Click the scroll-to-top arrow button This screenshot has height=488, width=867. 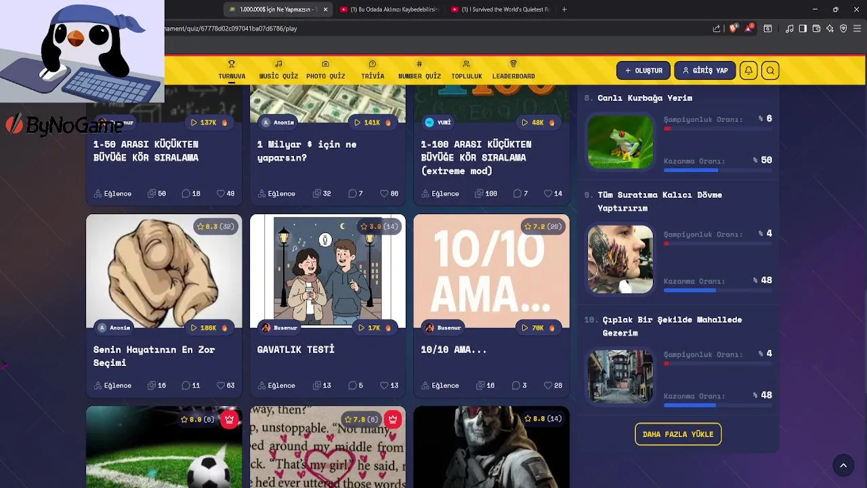(x=843, y=465)
